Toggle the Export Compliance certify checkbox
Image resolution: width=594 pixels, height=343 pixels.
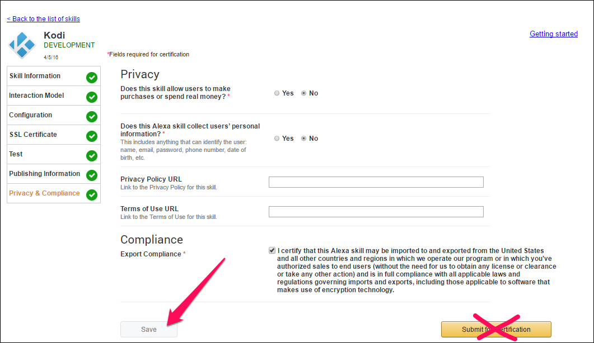pos(272,250)
